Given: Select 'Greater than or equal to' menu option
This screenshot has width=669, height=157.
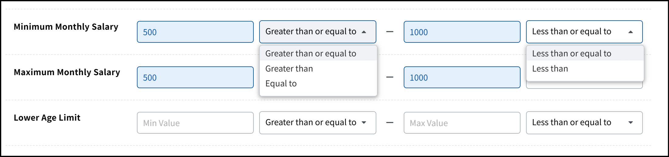Looking at the screenshot, I should (x=311, y=53).
